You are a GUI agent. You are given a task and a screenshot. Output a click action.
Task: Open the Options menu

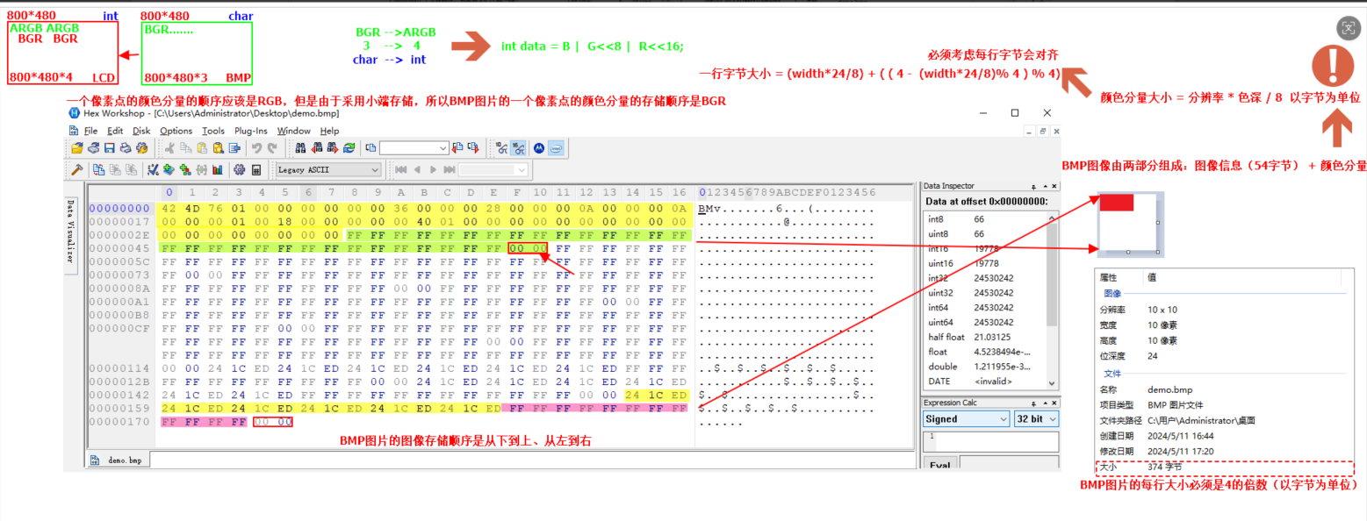[x=176, y=131]
